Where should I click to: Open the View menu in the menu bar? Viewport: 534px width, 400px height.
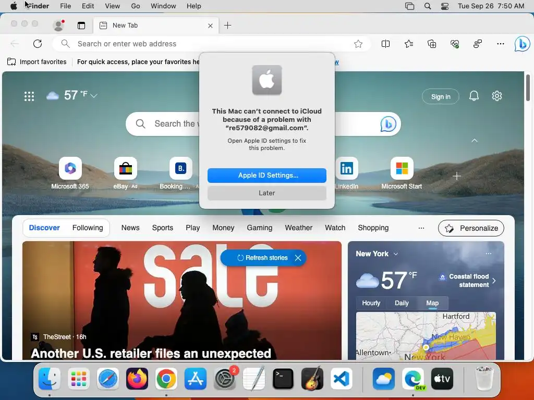(113, 6)
